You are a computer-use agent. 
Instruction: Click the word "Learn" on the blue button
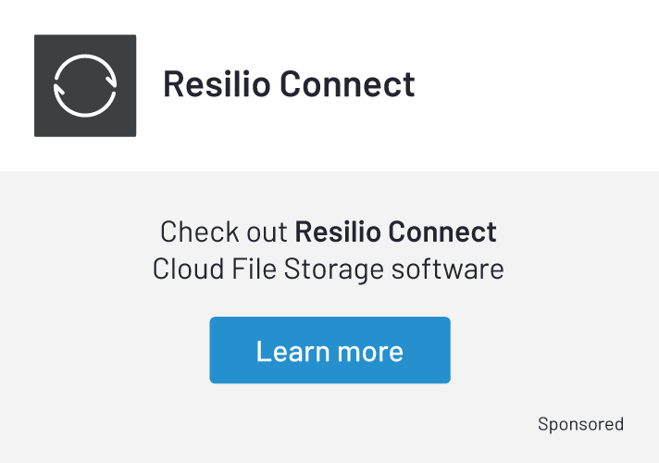[x=293, y=351]
